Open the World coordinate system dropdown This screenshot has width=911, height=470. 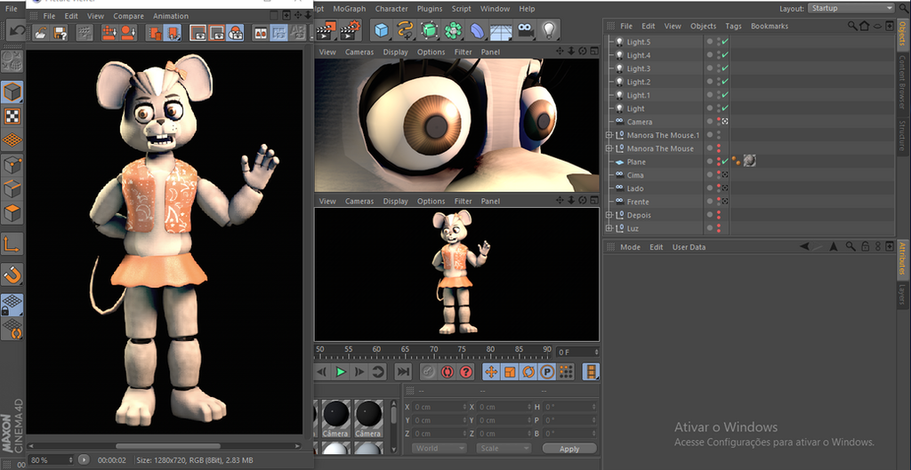[439, 449]
